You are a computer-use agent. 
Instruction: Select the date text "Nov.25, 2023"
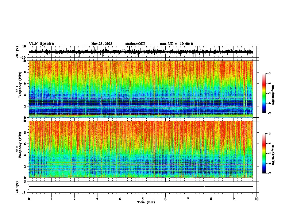point(102,44)
